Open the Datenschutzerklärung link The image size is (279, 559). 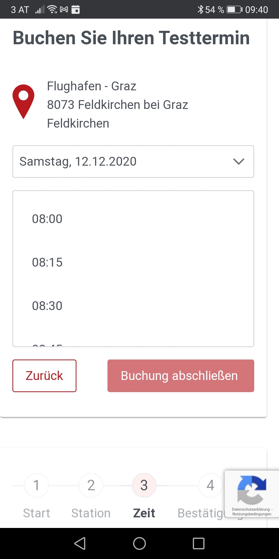coord(251,509)
